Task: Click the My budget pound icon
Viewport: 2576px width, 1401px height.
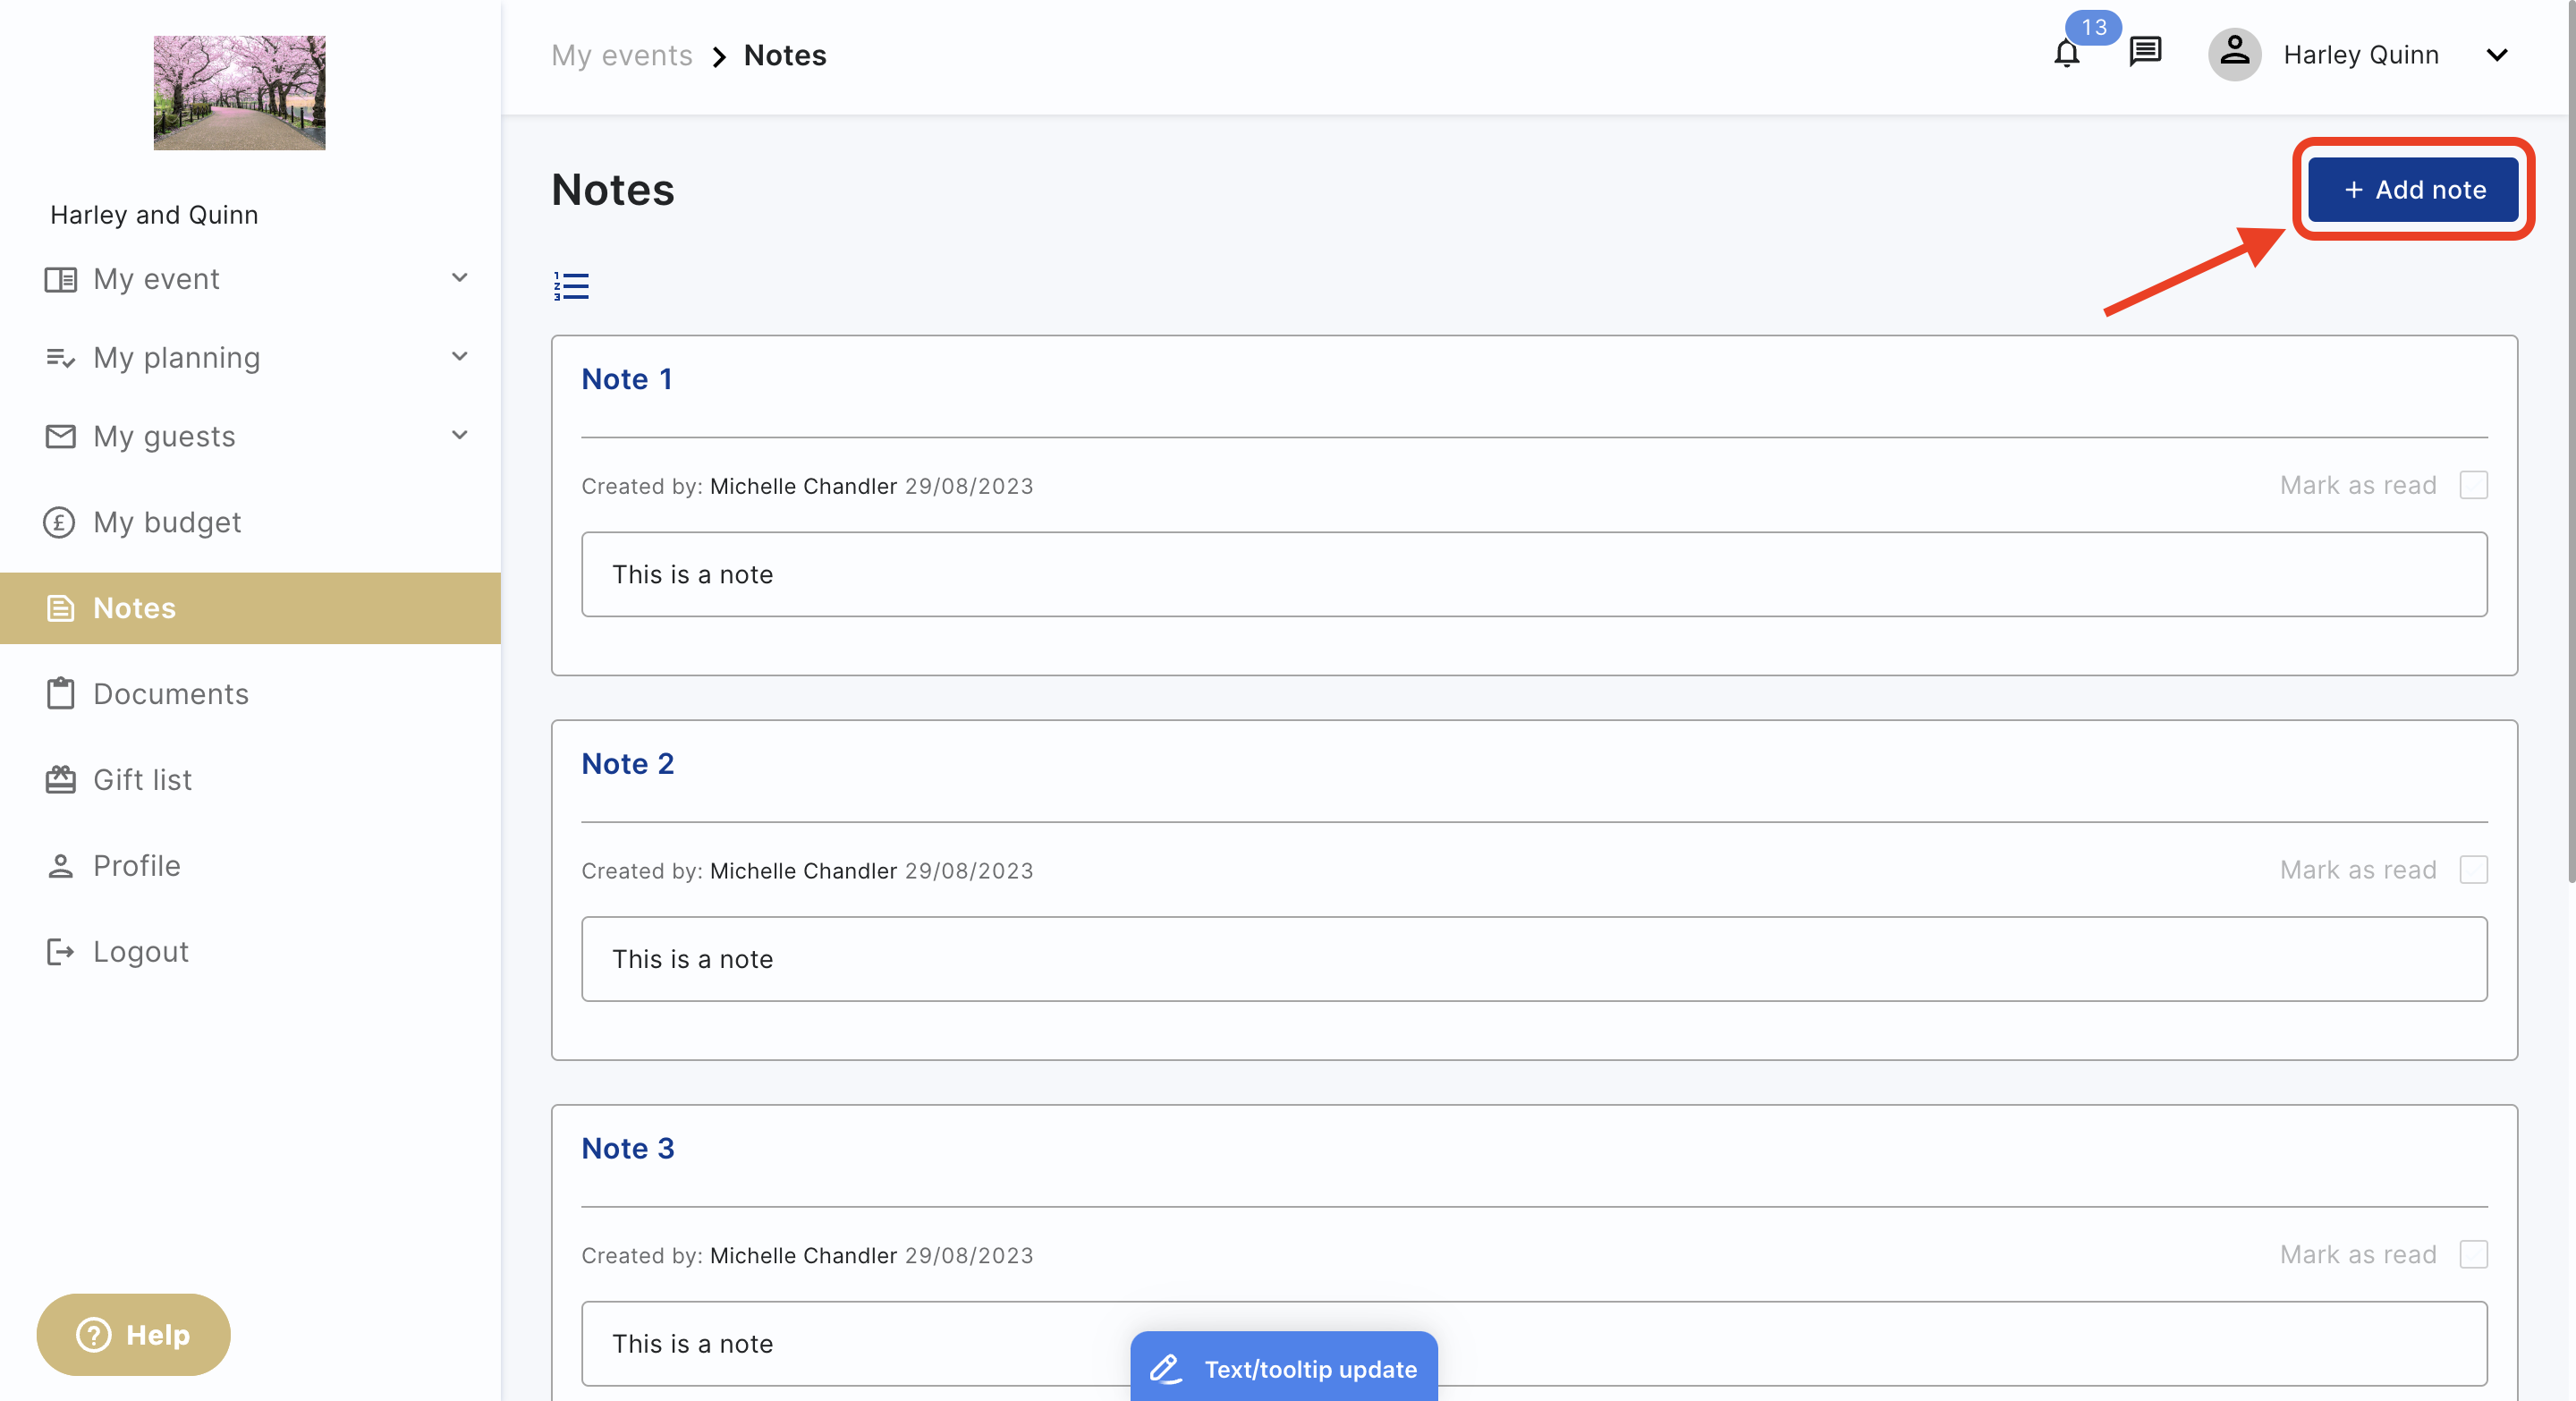Action: coord(59,522)
